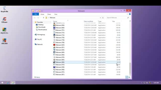The image size is (161, 90).
Task: Select Downloads in navigation pane
Action: click(42, 27)
